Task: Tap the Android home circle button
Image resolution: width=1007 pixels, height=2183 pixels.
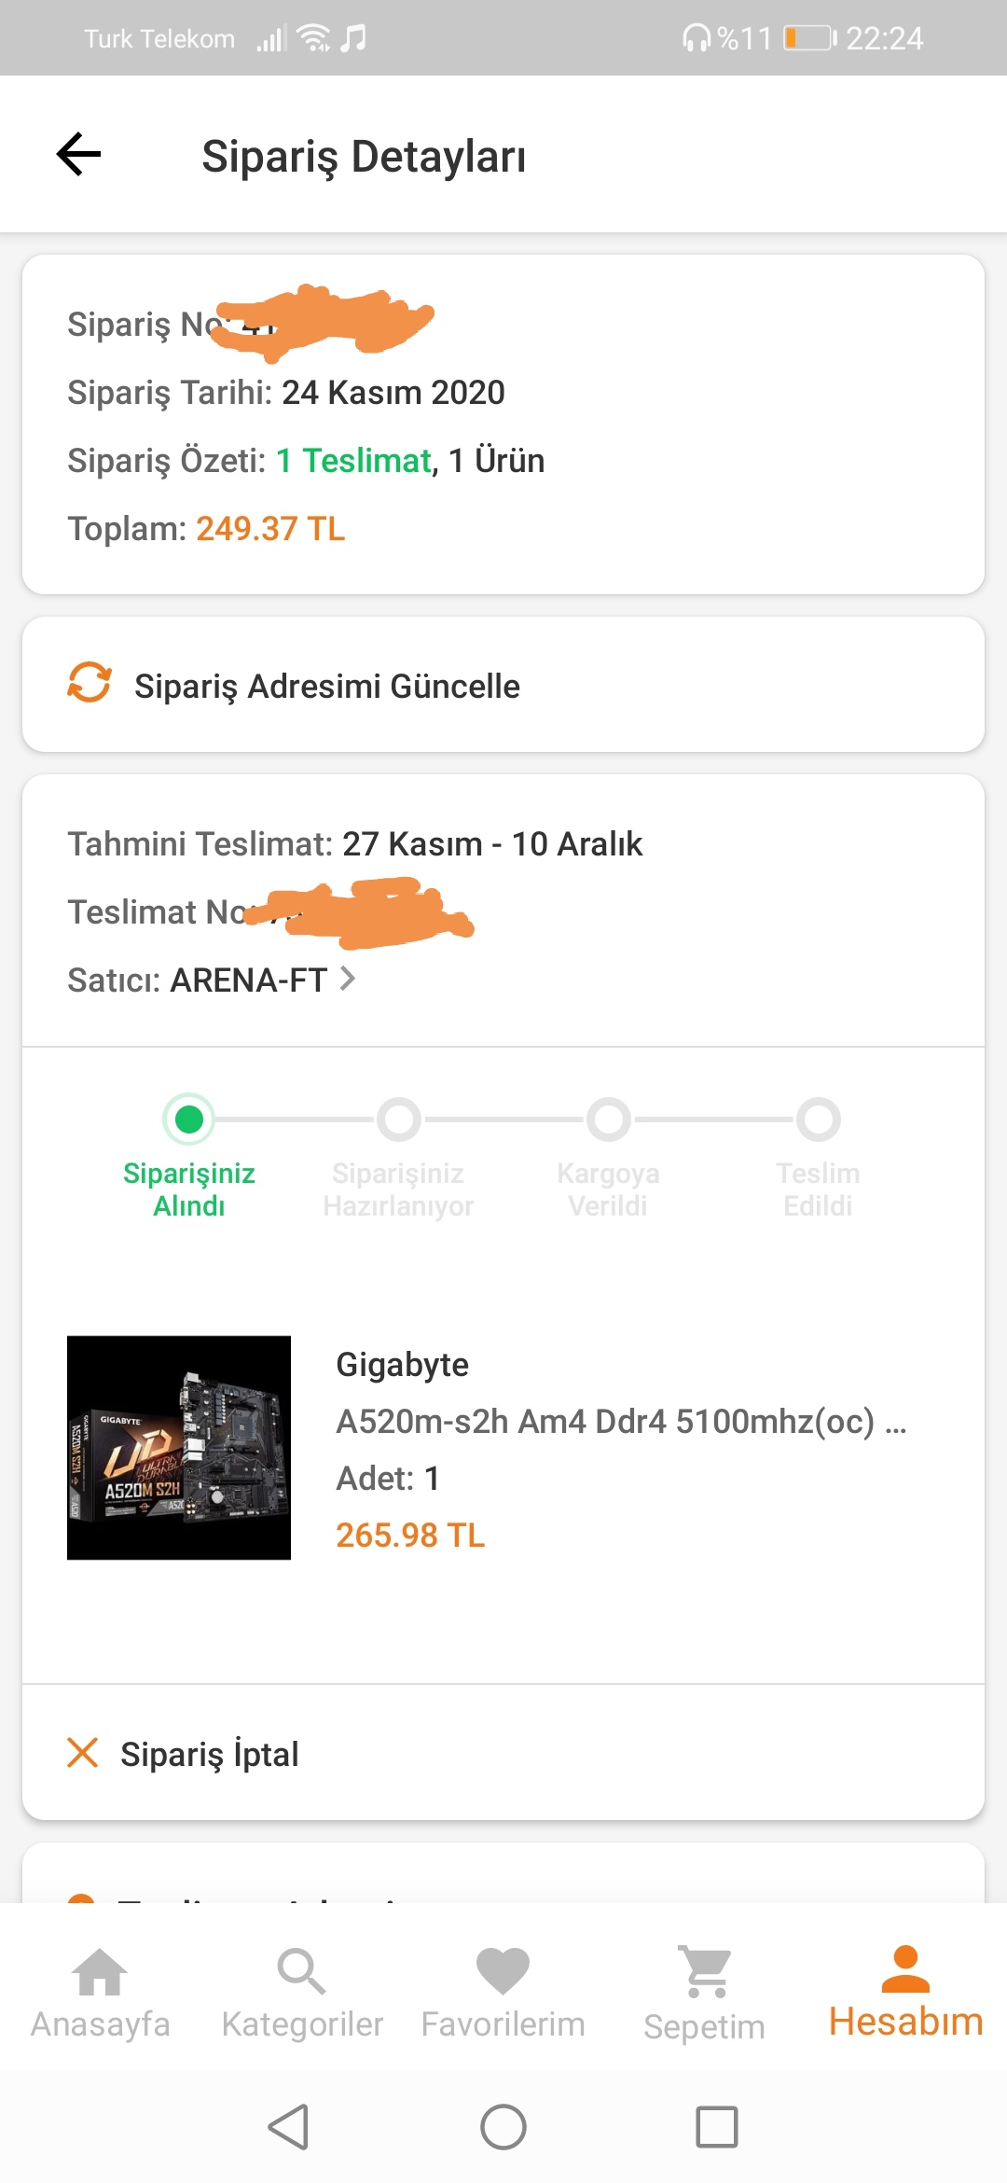Action: [504, 2127]
